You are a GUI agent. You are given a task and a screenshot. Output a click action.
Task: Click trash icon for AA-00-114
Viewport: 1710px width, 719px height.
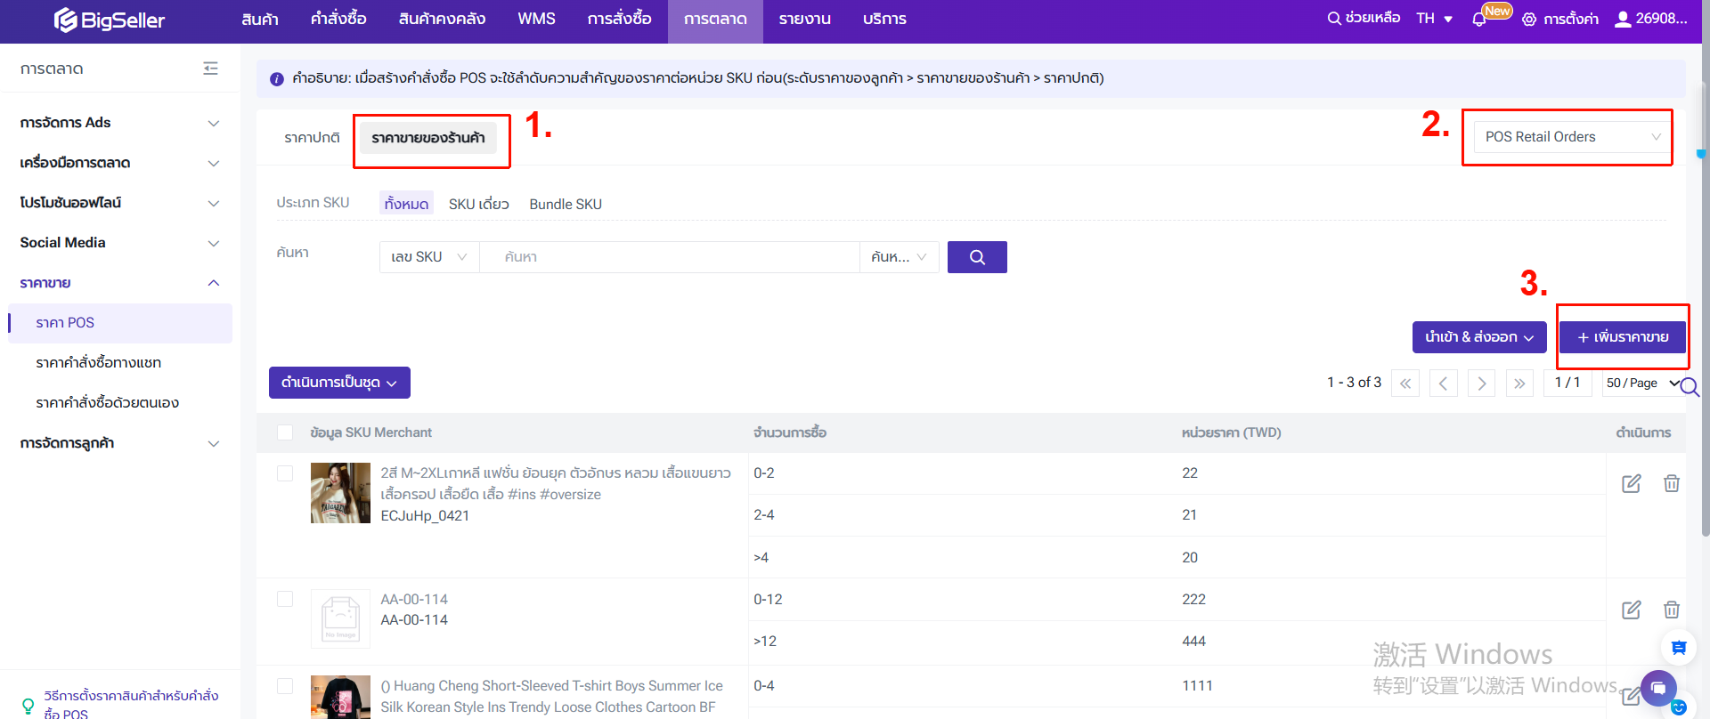pos(1672,610)
